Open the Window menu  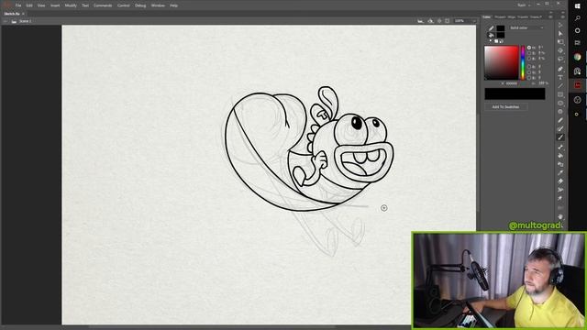pyautogui.click(x=158, y=5)
